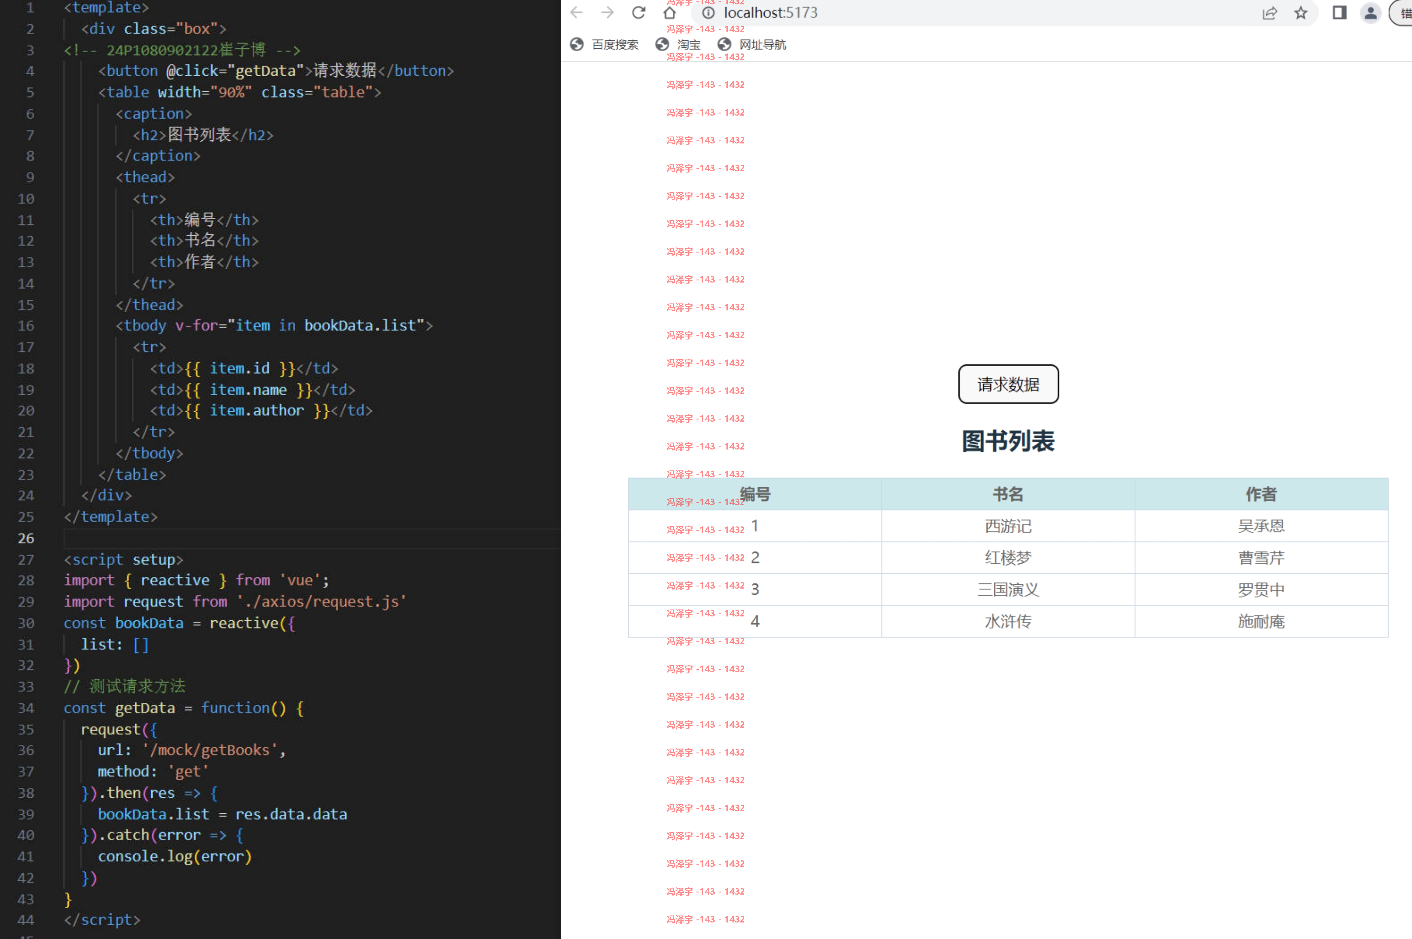Viewport: 1412px width, 939px height.
Task: Click console.log(error) in the code
Action: click(175, 857)
